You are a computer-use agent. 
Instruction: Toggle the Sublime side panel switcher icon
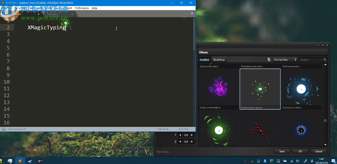[4, 129]
